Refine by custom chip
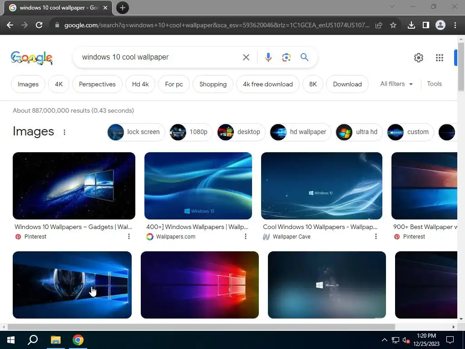 [410, 132]
